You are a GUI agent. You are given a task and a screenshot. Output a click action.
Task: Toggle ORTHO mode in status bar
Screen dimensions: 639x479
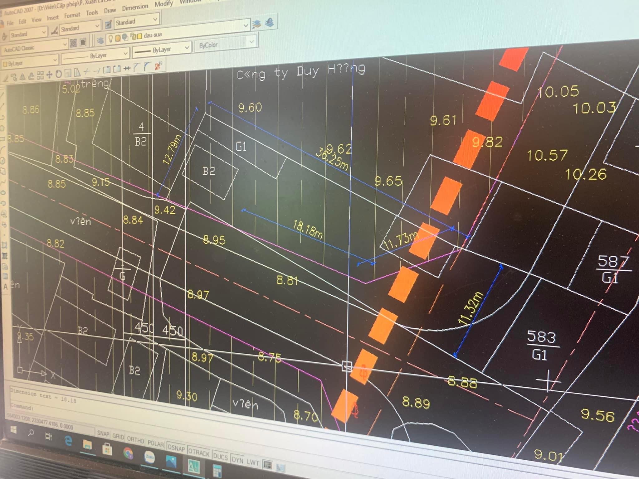(x=135, y=440)
